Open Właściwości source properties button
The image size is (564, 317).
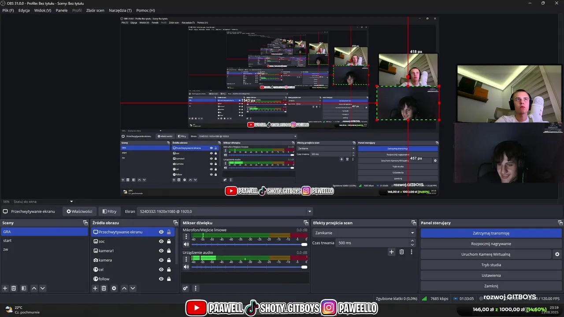[x=79, y=211]
